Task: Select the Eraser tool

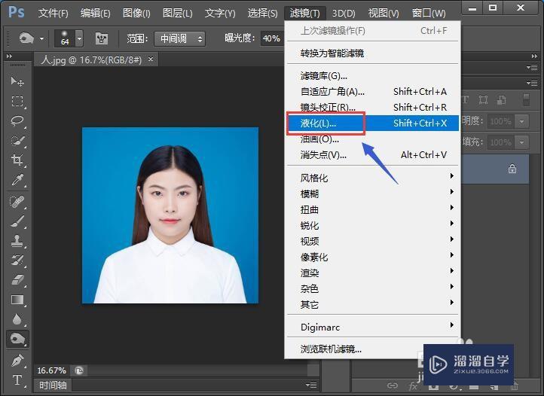Action: (x=17, y=279)
